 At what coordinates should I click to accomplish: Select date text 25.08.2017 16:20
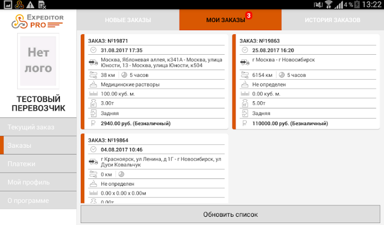coord(273,50)
